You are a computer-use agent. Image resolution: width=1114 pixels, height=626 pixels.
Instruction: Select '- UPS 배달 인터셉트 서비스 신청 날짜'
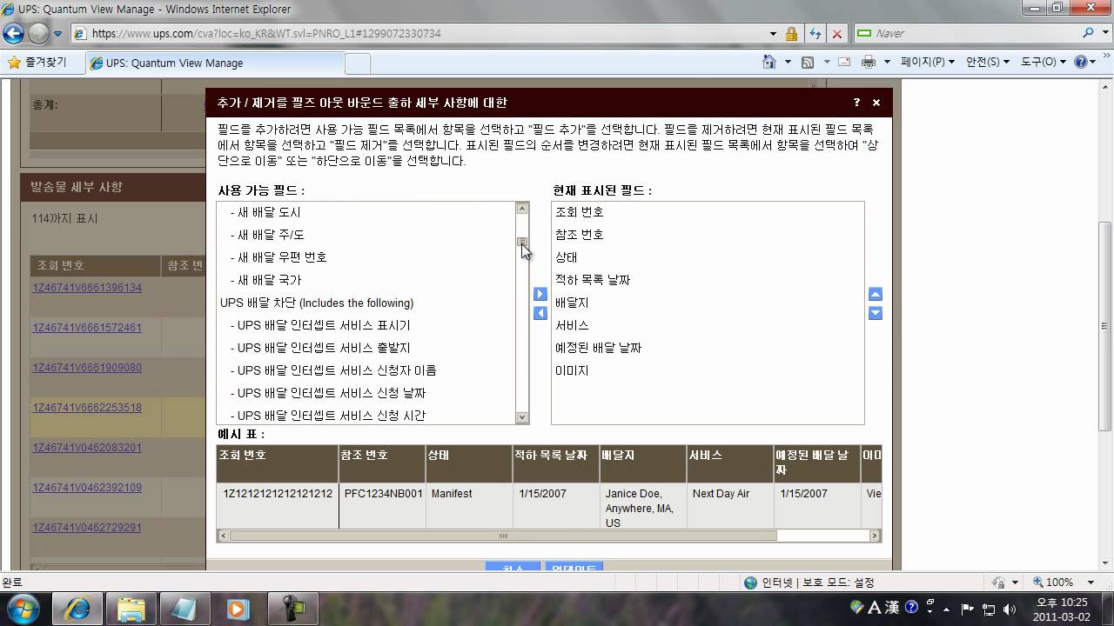coord(328,393)
